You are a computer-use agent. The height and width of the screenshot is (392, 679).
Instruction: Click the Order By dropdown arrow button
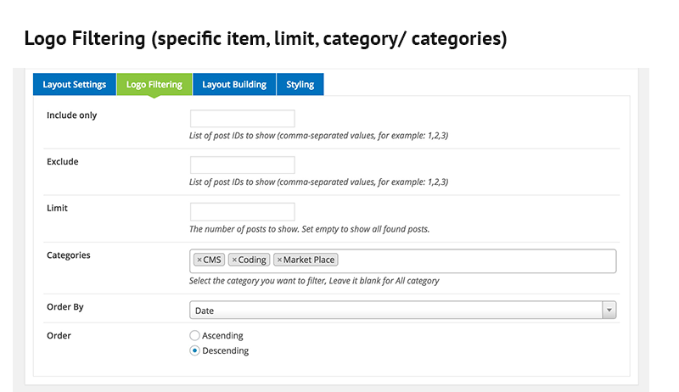click(x=609, y=311)
